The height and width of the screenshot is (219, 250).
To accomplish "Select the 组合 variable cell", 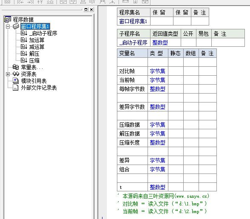I will click(x=132, y=169).
